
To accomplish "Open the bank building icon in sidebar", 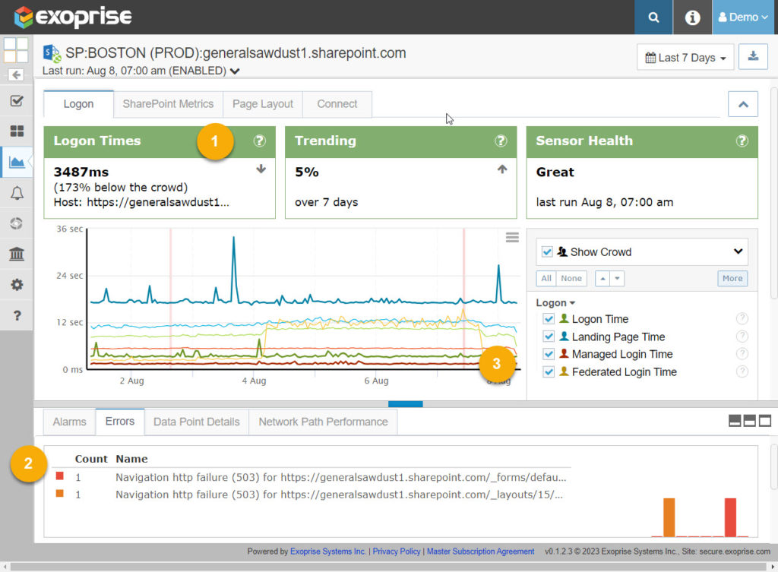I will (17, 254).
